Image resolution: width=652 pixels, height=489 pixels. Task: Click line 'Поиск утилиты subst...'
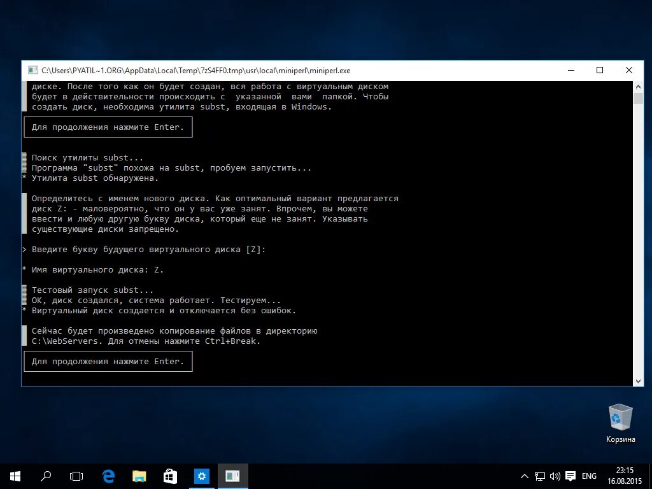[87, 158]
